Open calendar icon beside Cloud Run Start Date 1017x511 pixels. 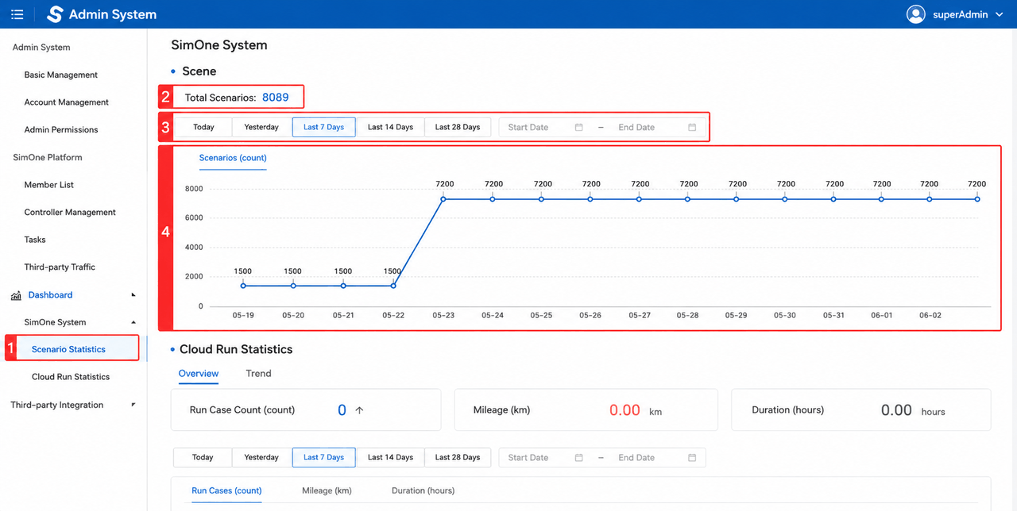[x=578, y=458]
